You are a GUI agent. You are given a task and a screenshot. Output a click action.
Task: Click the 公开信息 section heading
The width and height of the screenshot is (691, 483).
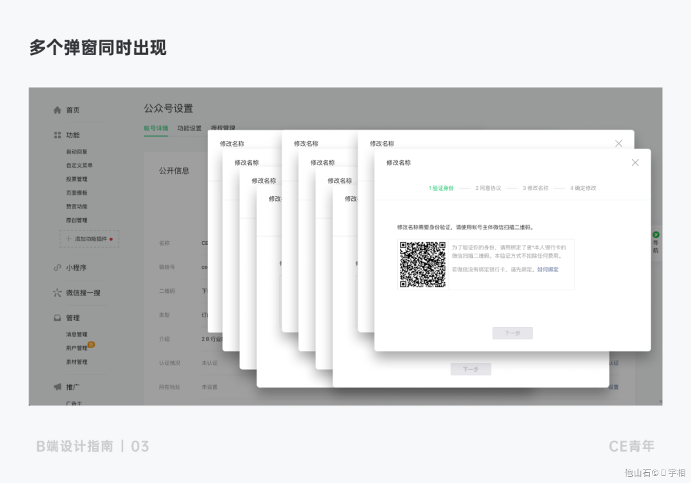(x=174, y=171)
